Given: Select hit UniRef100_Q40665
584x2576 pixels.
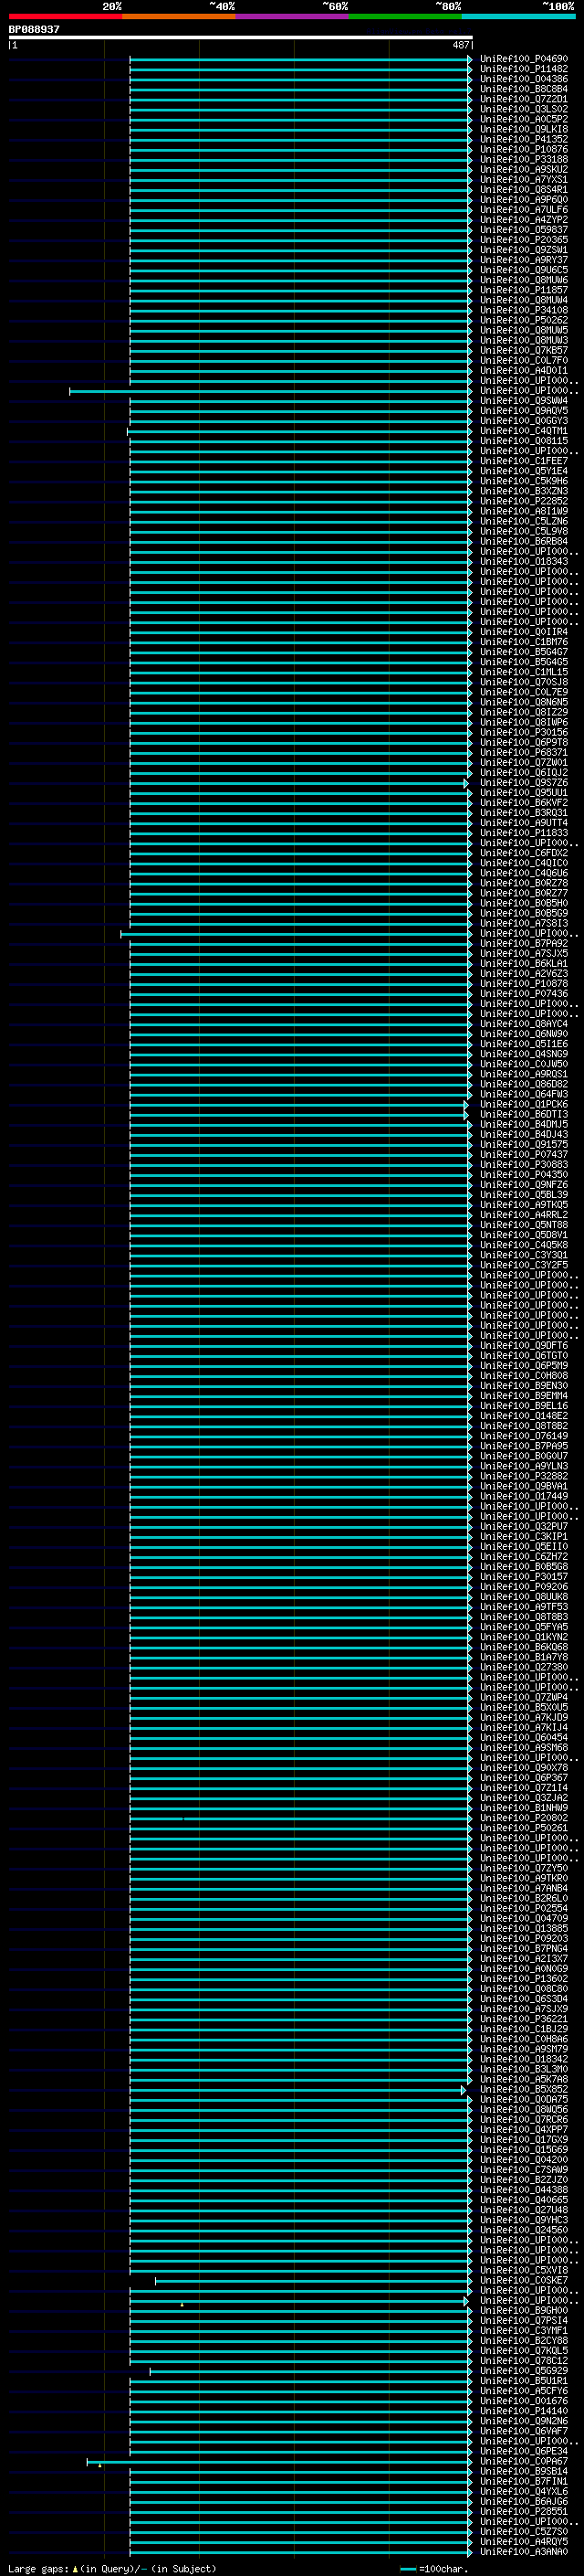Looking at the screenshot, I should pyautogui.click(x=523, y=2199).
